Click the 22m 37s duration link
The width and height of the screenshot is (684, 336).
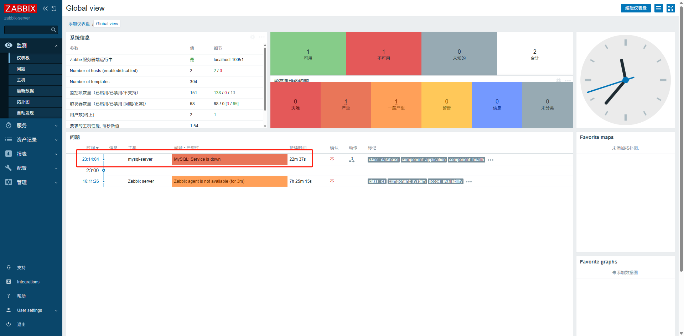pos(297,159)
